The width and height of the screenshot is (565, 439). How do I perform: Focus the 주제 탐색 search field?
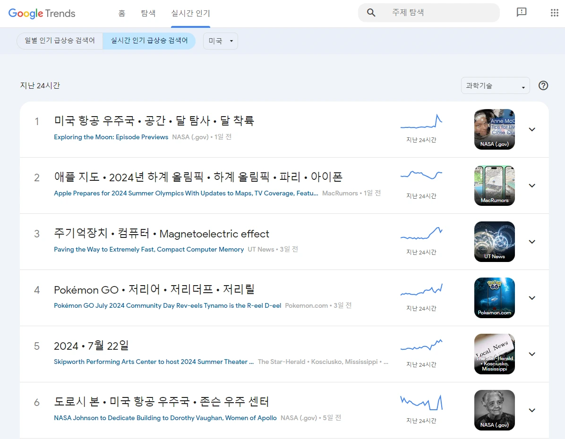pos(429,13)
